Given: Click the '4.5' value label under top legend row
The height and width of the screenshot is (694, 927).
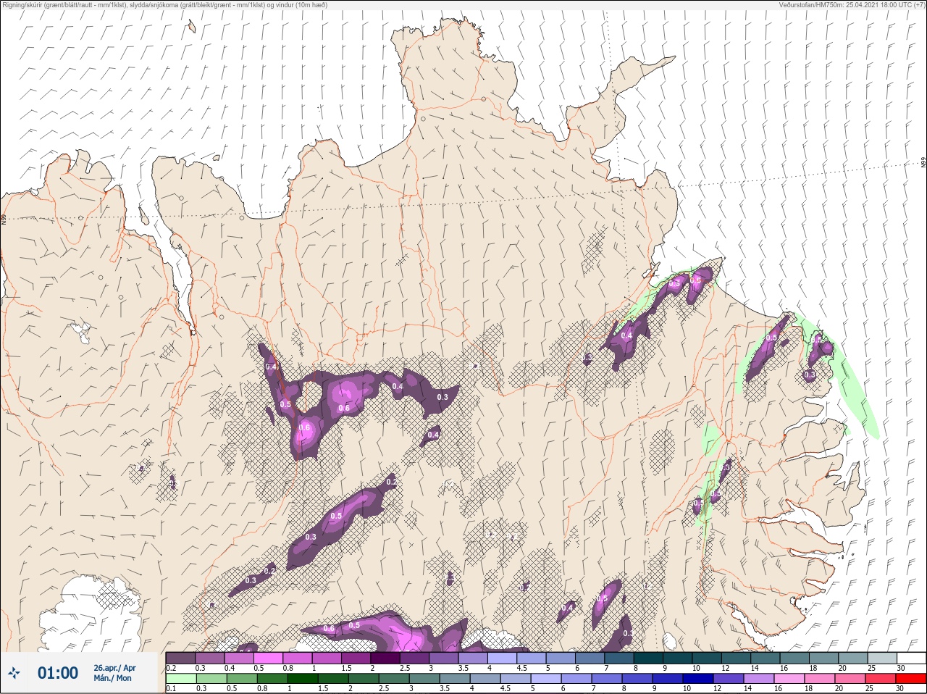Looking at the screenshot, I should click(x=521, y=668).
